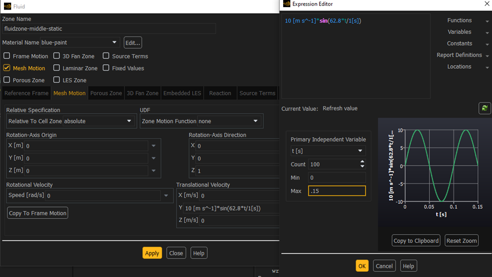Click Apply in the Fluid dialog
Image resolution: width=492 pixels, height=277 pixels.
tap(152, 253)
